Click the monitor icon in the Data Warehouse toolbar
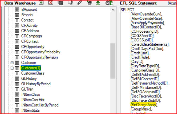This screenshot has height=114, width=177. (x=70, y=3)
